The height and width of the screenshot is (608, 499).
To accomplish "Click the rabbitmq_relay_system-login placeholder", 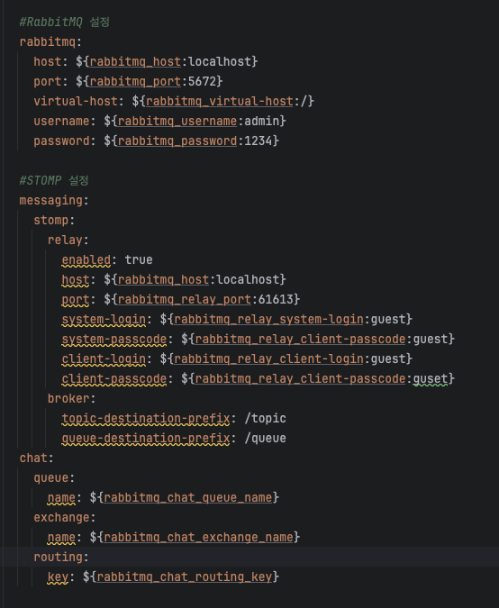I will (268, 319).
